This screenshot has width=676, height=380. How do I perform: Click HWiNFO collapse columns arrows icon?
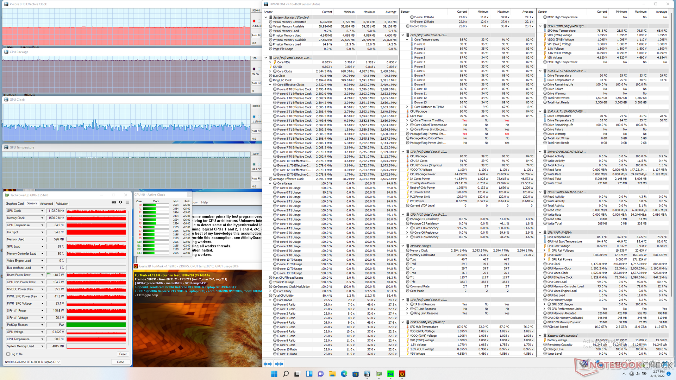[279, 364]
